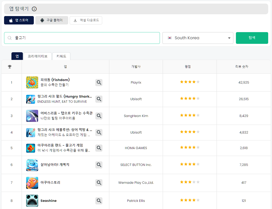
Task: Click the star rating for Seashine
Action: [x=190, y=200]
